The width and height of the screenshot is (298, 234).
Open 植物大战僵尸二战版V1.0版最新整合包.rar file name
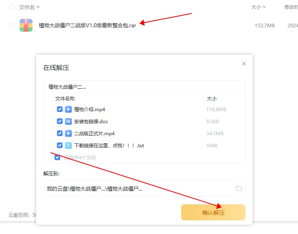pos(87,25)
